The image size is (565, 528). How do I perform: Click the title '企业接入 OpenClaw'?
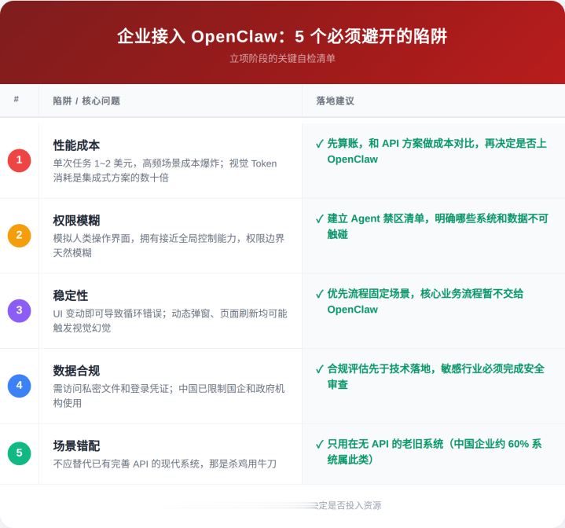[x=282, y=36]
